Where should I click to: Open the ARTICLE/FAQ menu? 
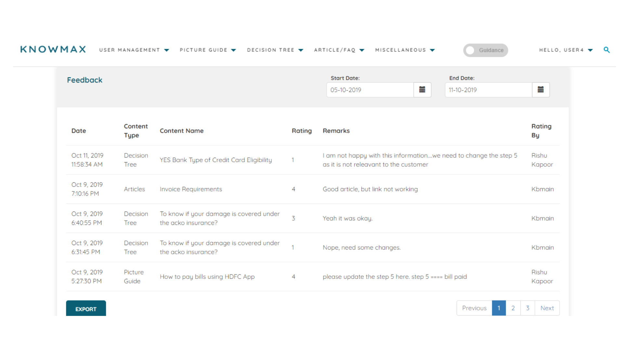click(x=335, y=50)
